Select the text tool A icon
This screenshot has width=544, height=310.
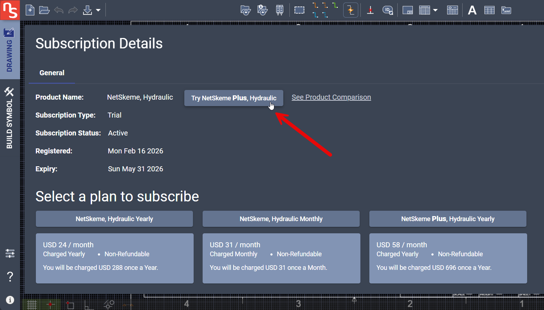[x=472, y=10]
